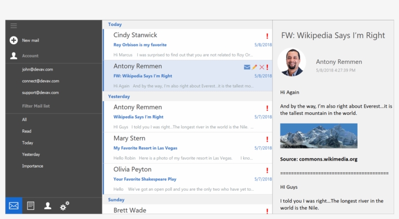Open Brett Wade's email
The height and width of the screenshot is (219, 399).
point(188,209)
